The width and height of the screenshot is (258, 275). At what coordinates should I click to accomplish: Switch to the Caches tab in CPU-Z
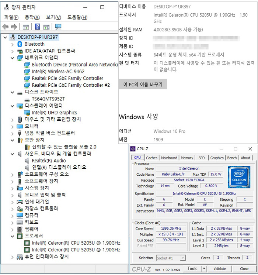(x=152, y=158)
